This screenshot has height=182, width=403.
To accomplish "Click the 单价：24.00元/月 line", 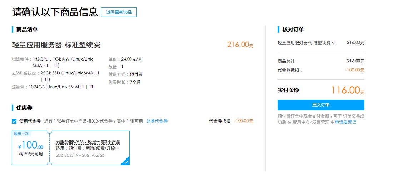I will tap(125, 59).
